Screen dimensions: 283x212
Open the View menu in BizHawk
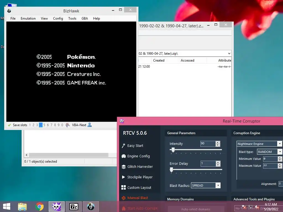[44, 18]
